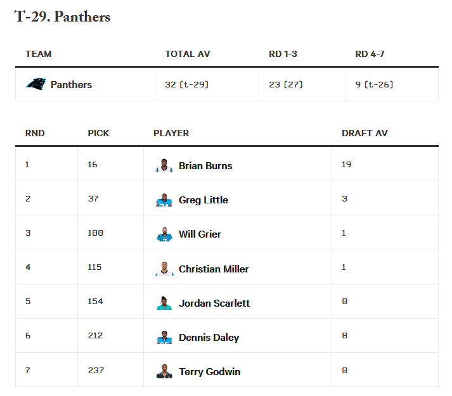Click the TOTAL AV column header

[x=187, y=54]
